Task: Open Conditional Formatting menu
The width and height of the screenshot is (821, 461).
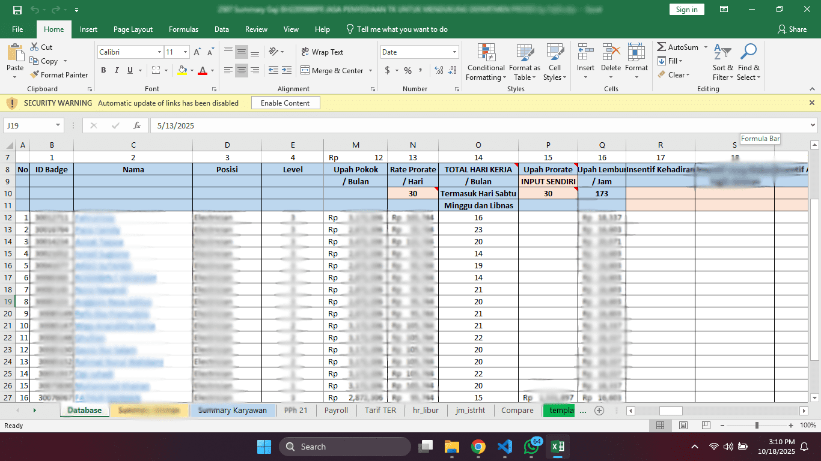Action: coord(486,62)
